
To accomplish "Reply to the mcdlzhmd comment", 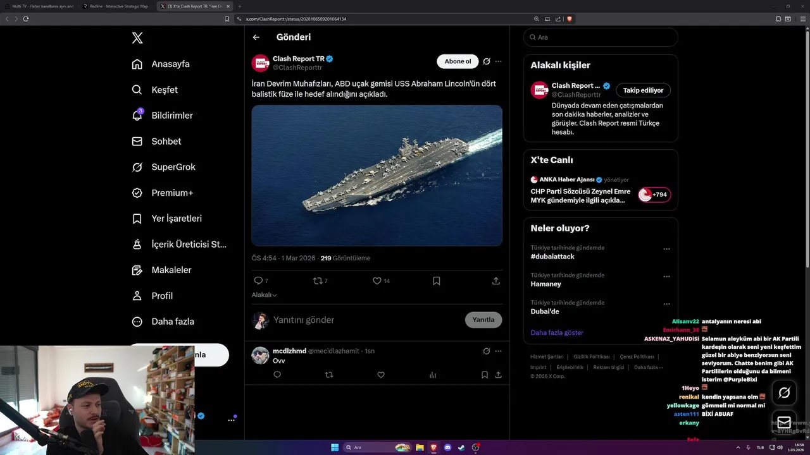I will tap(277, 375).
